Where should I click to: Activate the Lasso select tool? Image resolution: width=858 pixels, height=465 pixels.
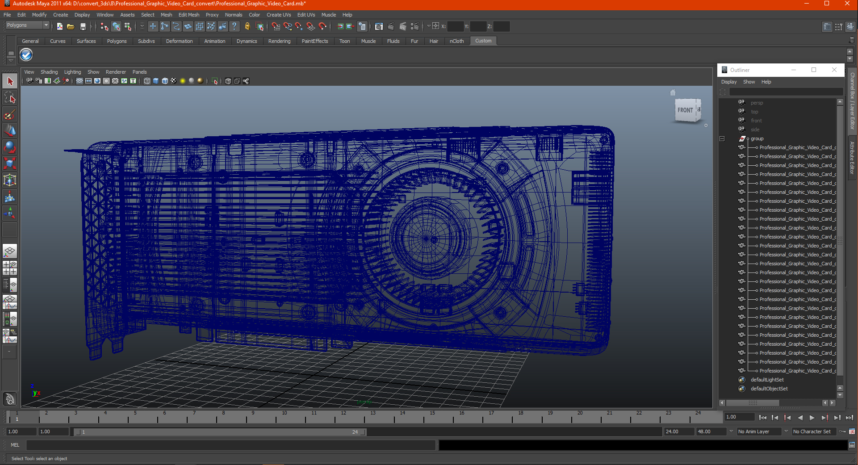[10, 98]
